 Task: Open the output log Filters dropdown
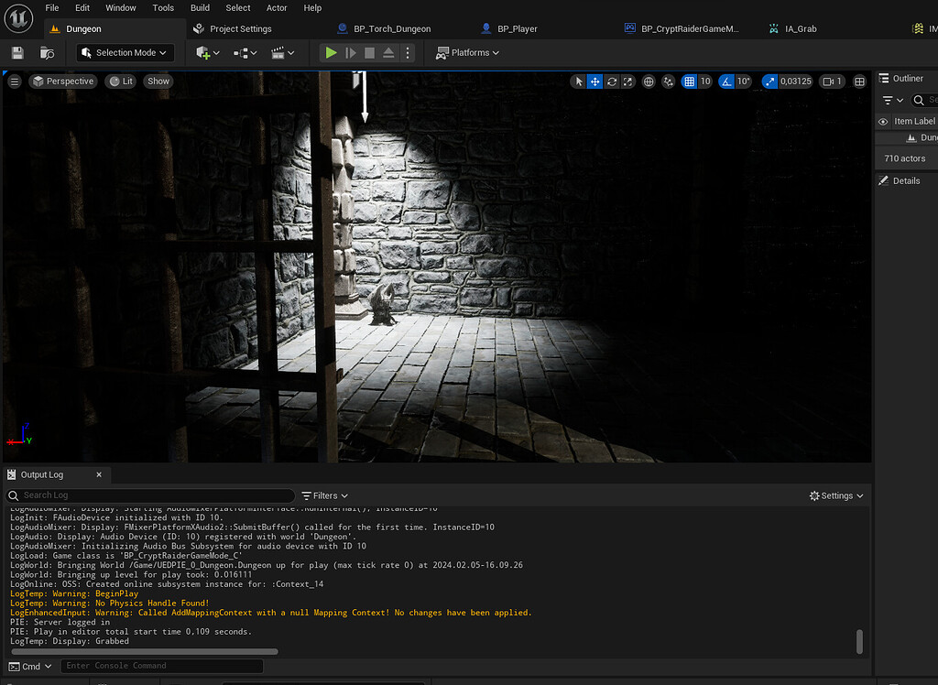325,495
